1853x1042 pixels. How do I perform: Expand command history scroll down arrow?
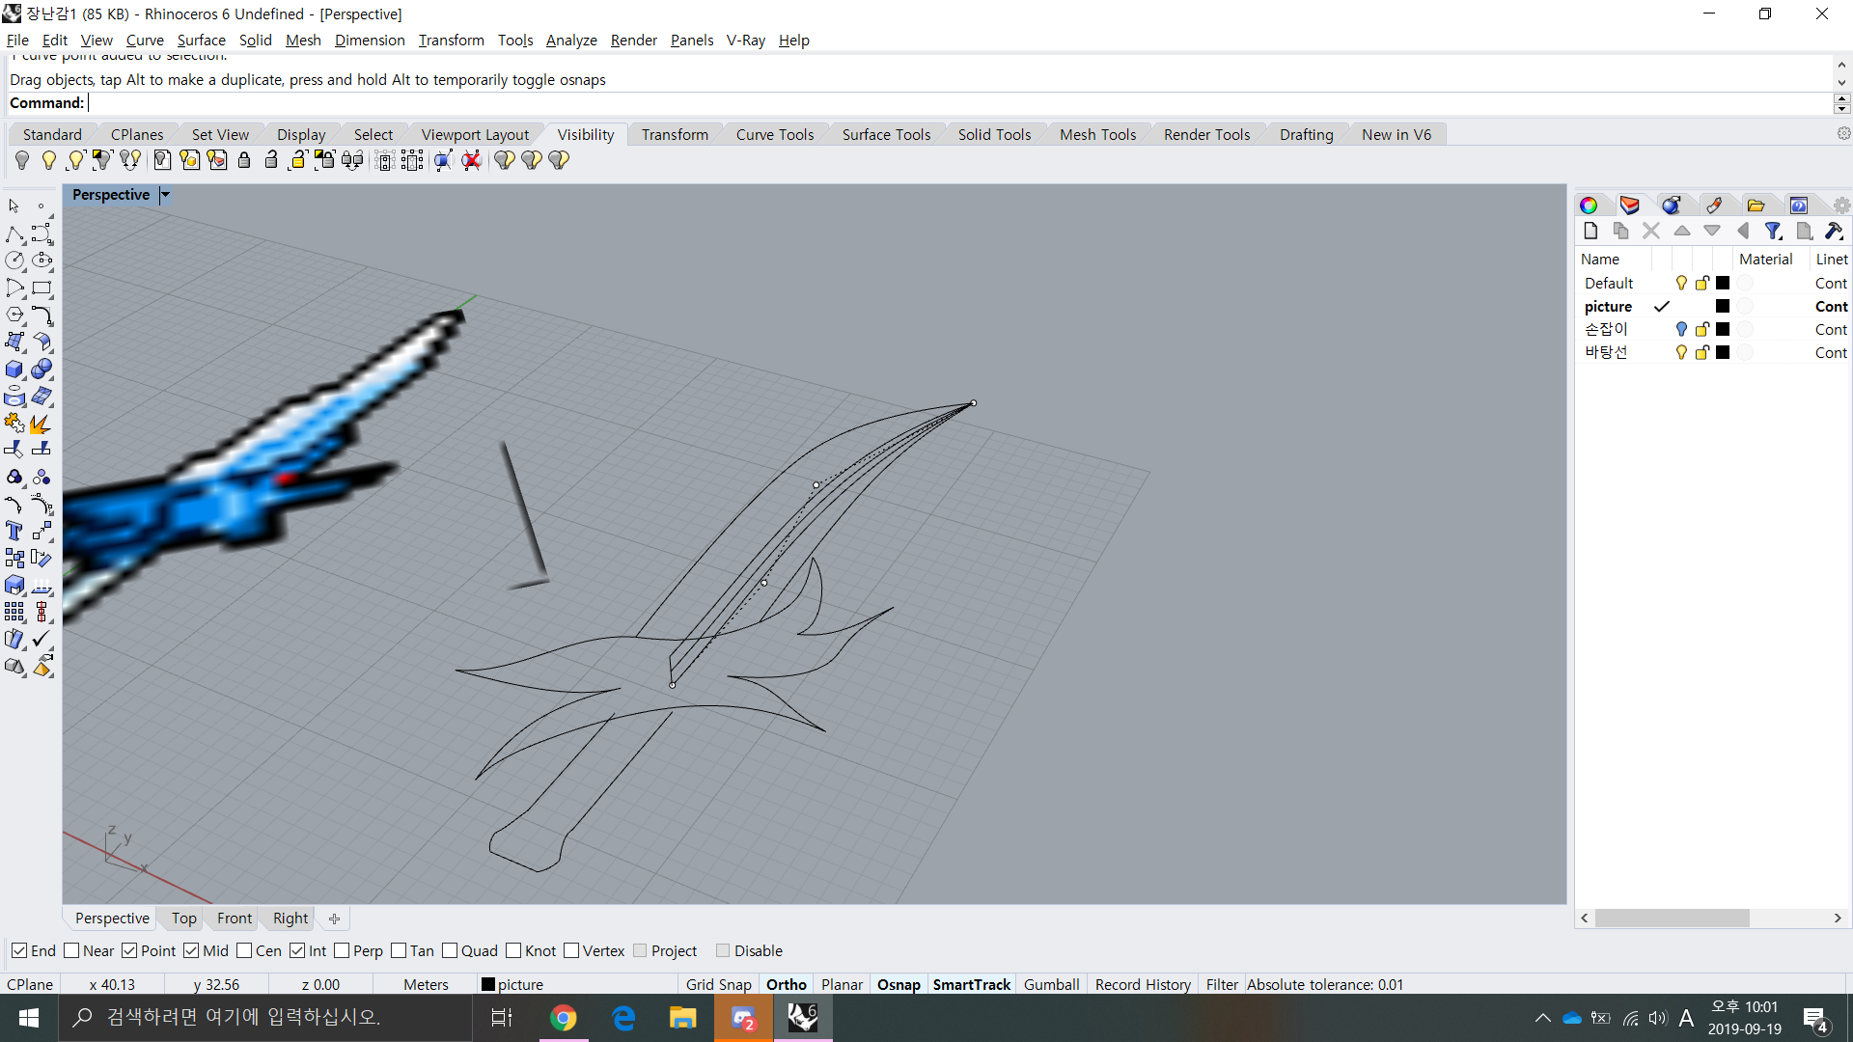coord(1841,83)
